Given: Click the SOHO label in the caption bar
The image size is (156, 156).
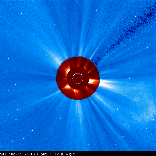Looking at the screenshot, I should (4, 154).
